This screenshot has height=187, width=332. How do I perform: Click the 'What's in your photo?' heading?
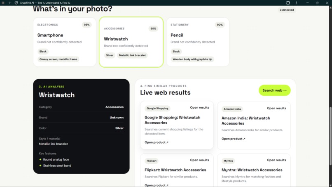72,9
